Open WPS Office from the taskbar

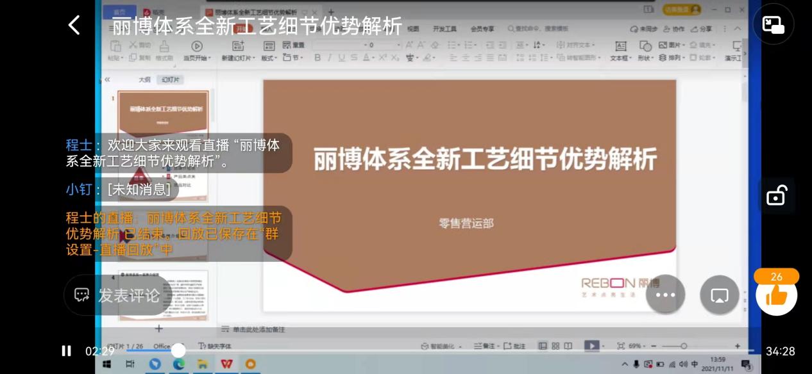tap(226, 364)
